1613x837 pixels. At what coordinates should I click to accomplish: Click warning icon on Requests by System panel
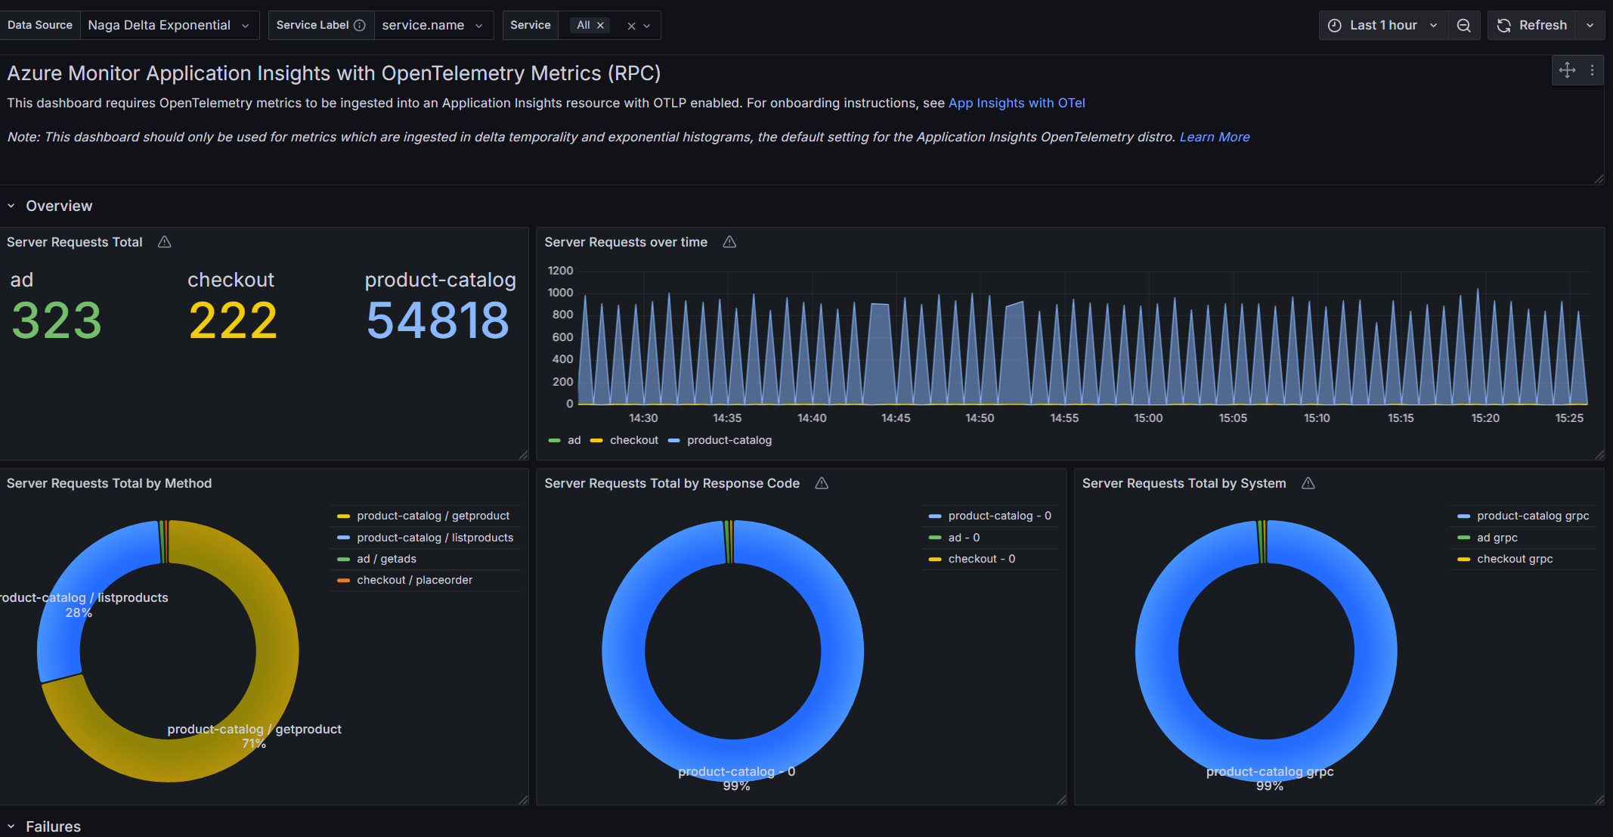[1308, 483]
